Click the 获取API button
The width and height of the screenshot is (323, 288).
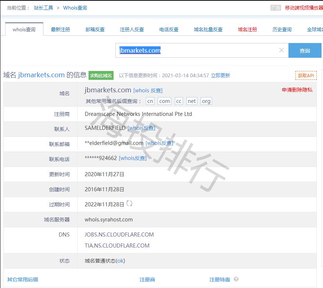(306, 75)
